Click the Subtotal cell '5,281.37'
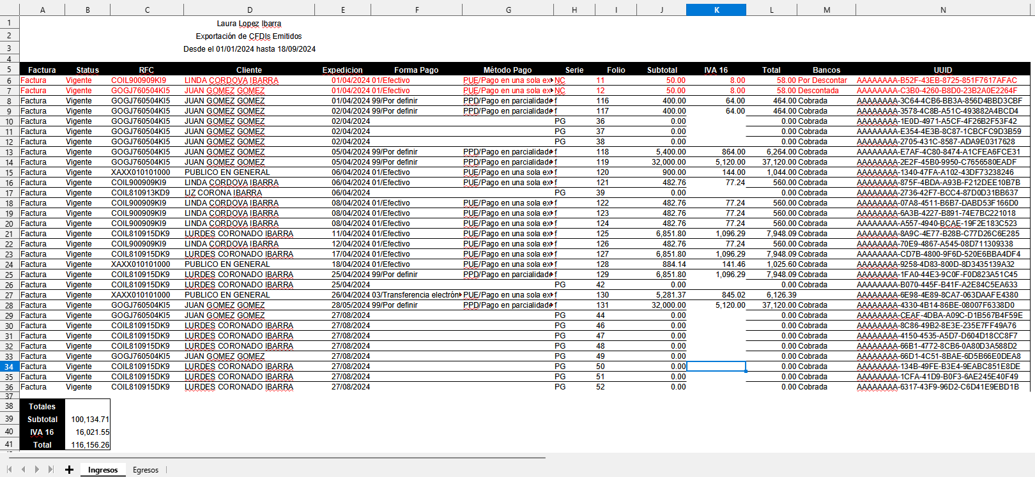Image resolution: width=1035 pixels, height=477 pixels. [661, 295]
